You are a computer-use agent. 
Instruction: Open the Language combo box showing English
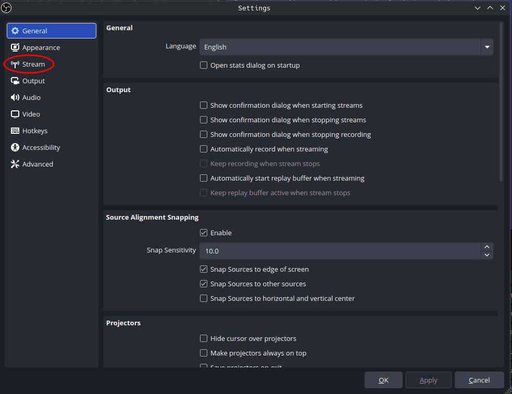pyautogui.click(x=346, y=47)
